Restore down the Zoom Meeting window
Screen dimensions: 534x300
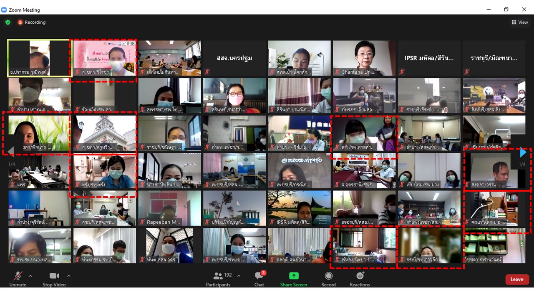point(506,10)
